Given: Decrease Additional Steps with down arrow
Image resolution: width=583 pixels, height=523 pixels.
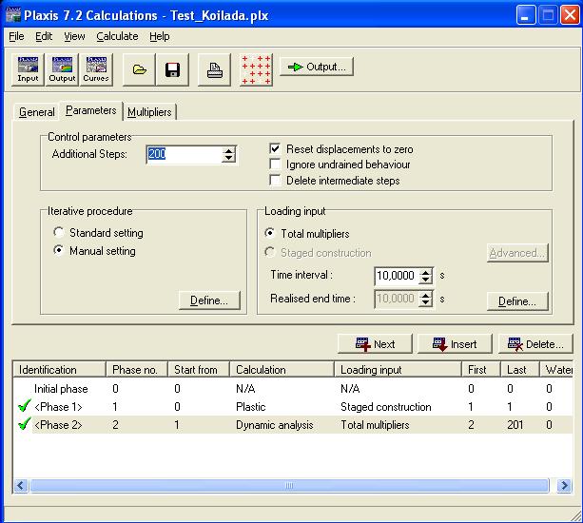Looking at the screenshot, I should (228, 159).
